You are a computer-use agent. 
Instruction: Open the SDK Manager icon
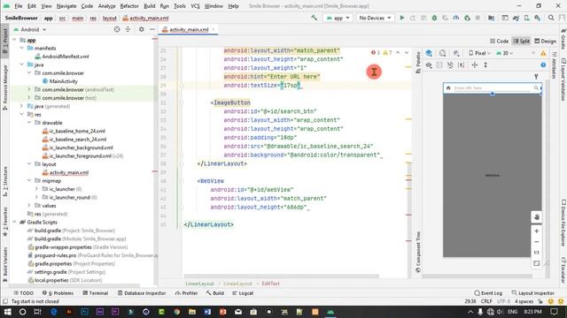point(538,18)
